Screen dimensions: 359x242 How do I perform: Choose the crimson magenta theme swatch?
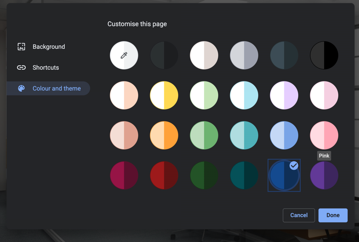pyautogui.click(x=124, y=175)
